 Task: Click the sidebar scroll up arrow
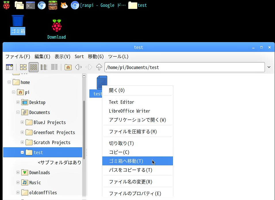(x=84, y=76)
